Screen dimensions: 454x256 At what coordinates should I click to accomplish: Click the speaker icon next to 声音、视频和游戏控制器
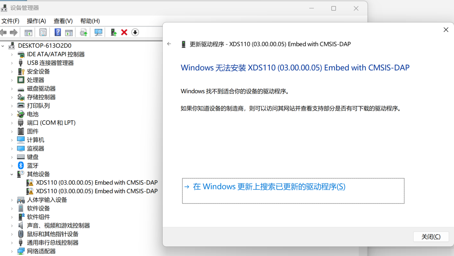[x=21, y=225]
